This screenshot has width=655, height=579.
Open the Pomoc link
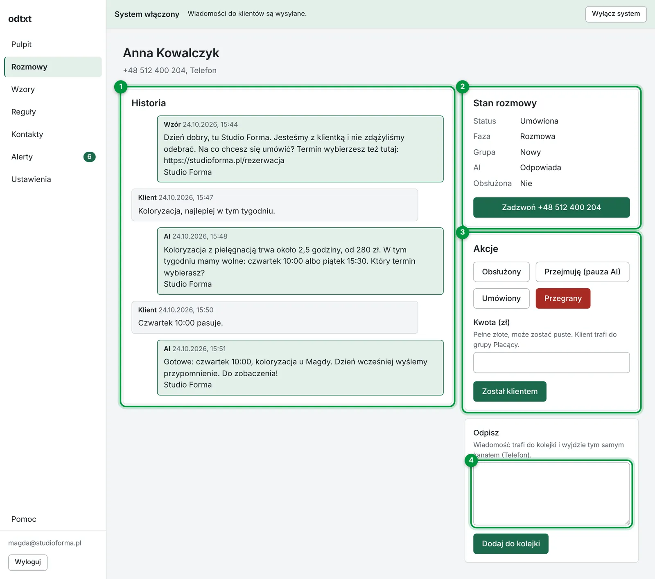pos(53,519)
